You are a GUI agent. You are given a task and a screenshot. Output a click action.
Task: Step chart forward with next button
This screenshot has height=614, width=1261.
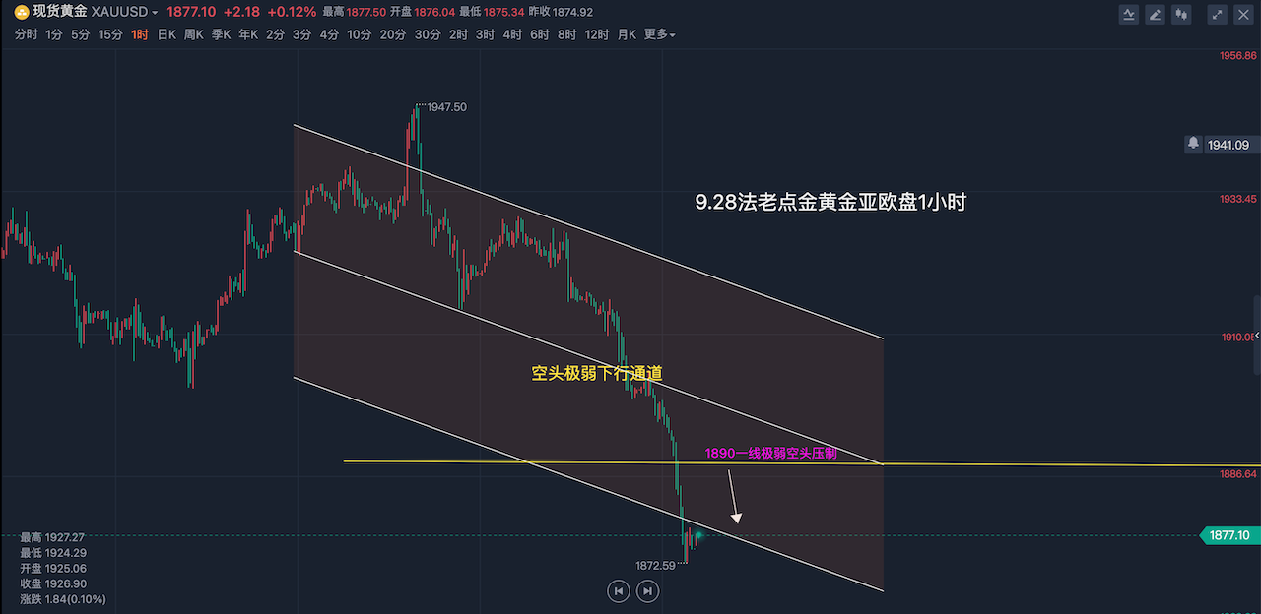(x=647, y=590)
